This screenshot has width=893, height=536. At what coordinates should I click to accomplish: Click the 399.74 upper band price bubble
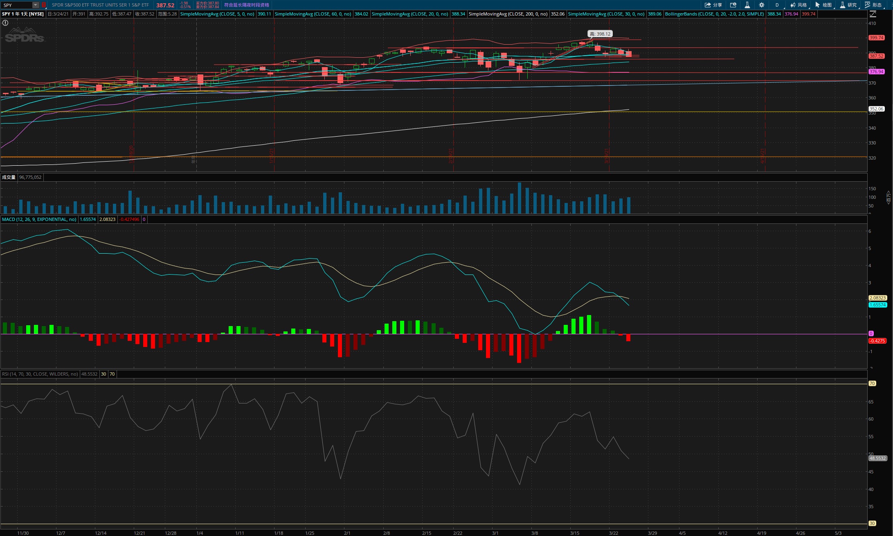pos(877,38)
